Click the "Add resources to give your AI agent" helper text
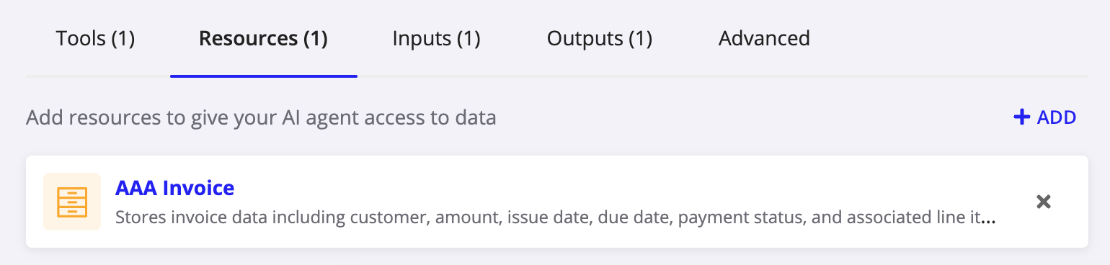Image resolution: width=1110 pixels, height=265 pixels. (261, 117)
